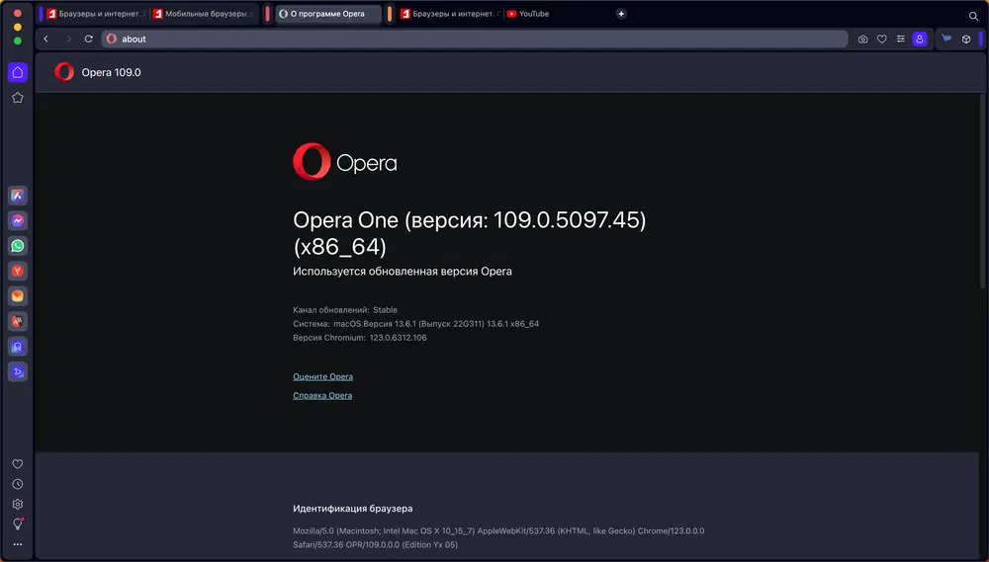Open History clock icon in the sidebar
989x562 pixels.
(x=18, y=485)
